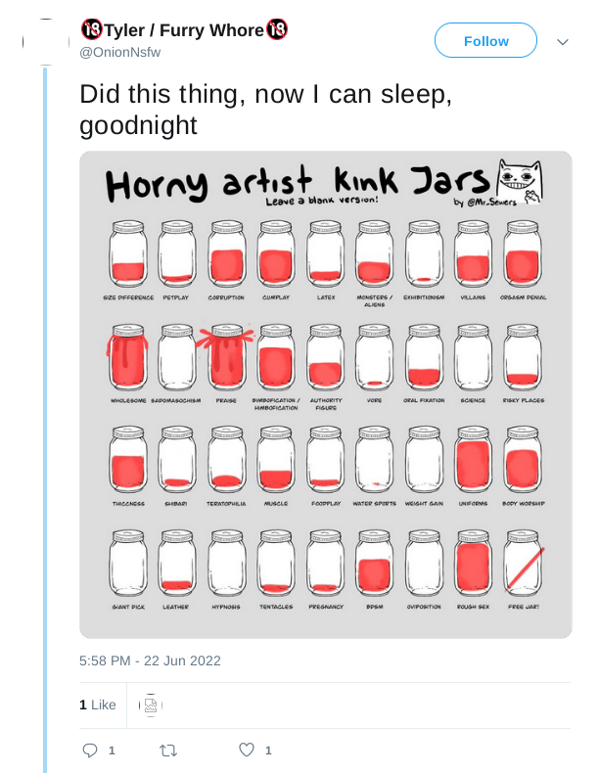Click the crossed-out Free Jar
Image resolution: width=599 pixels, height=773 pixels.
524,564
